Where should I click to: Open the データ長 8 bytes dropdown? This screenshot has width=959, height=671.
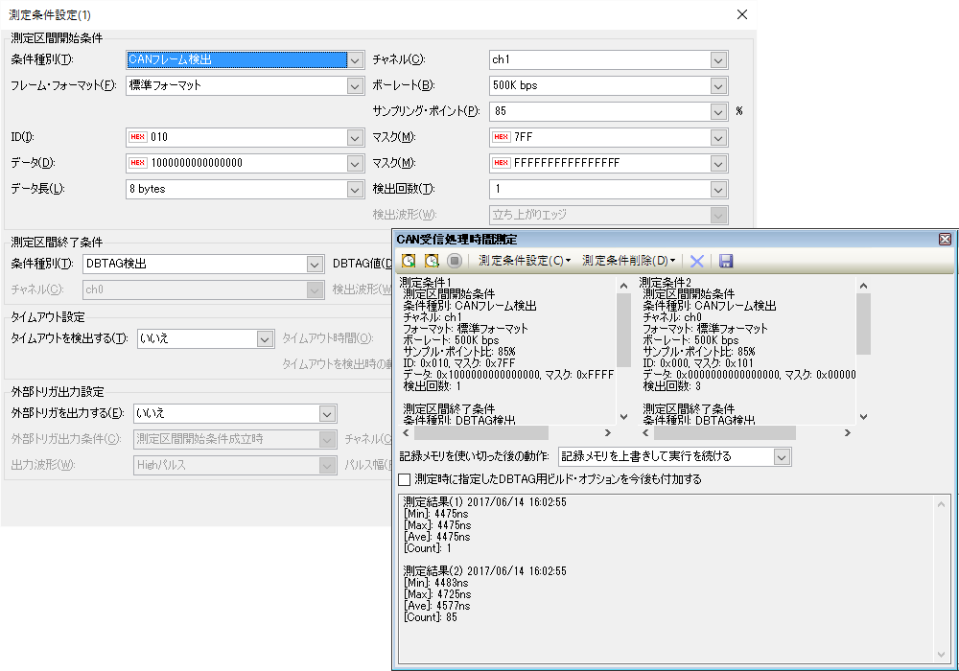(x=355, y=189)
